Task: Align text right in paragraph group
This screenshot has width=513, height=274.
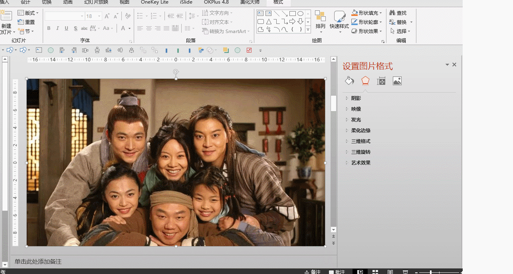Action: point(158,28)
